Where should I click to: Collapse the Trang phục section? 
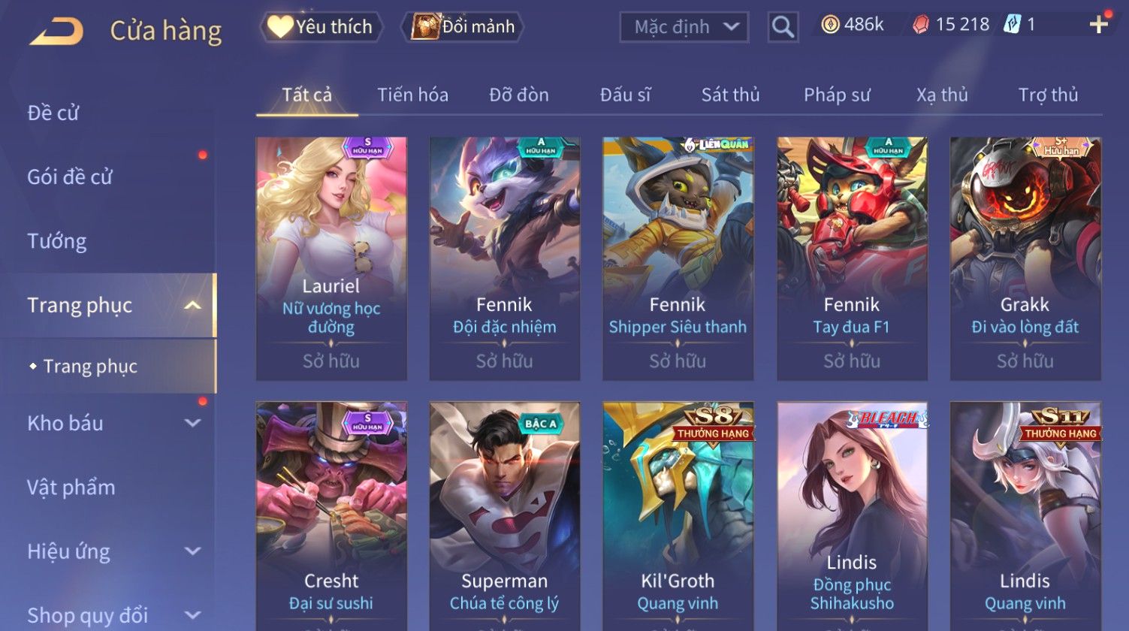point(192,305)
